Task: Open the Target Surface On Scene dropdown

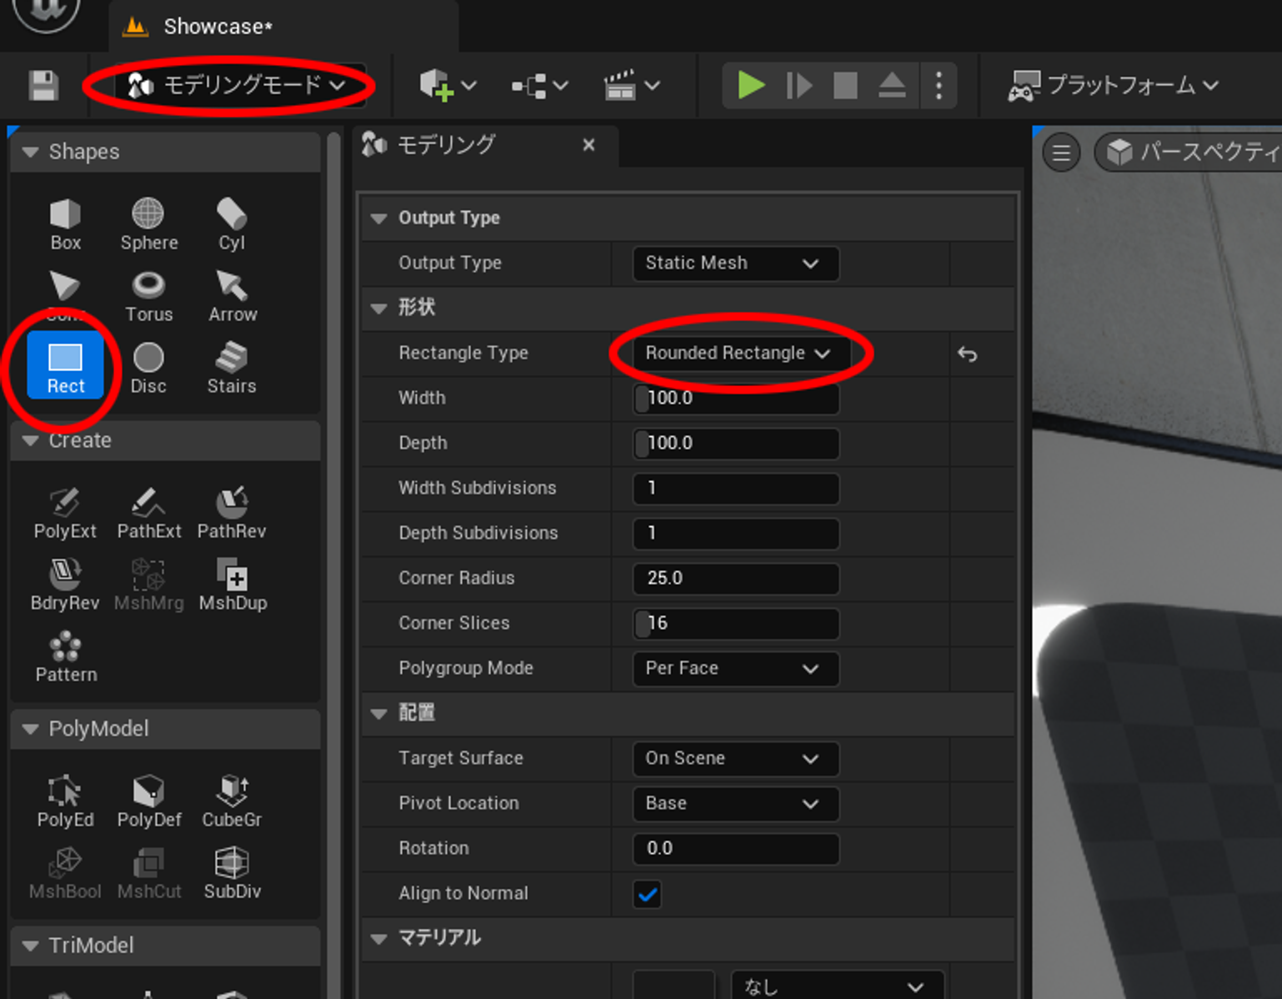Action: [x=735, y=759]
